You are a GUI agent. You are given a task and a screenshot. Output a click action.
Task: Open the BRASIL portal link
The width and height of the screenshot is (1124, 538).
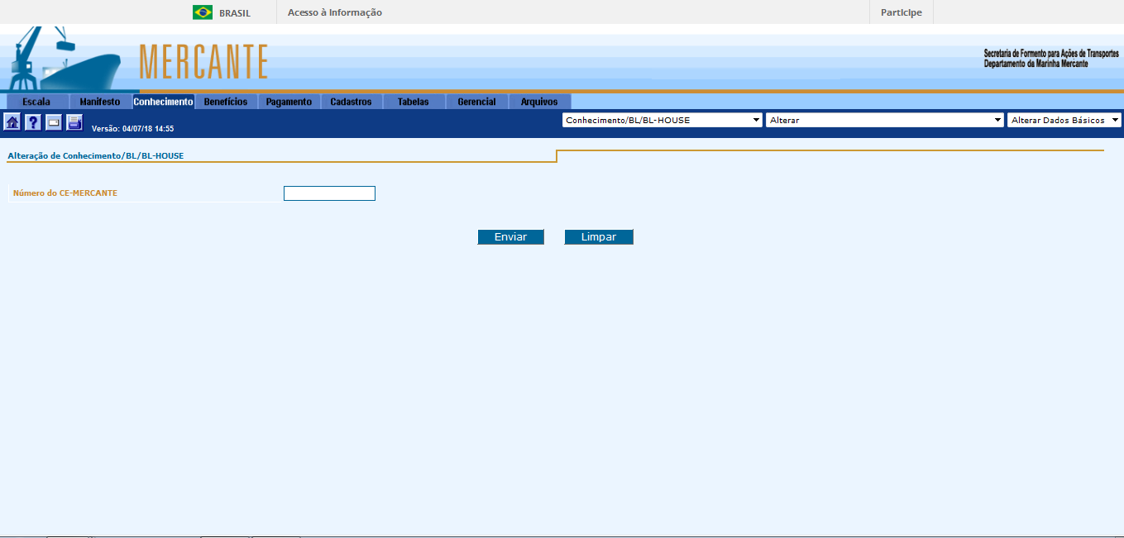(235, 13)
